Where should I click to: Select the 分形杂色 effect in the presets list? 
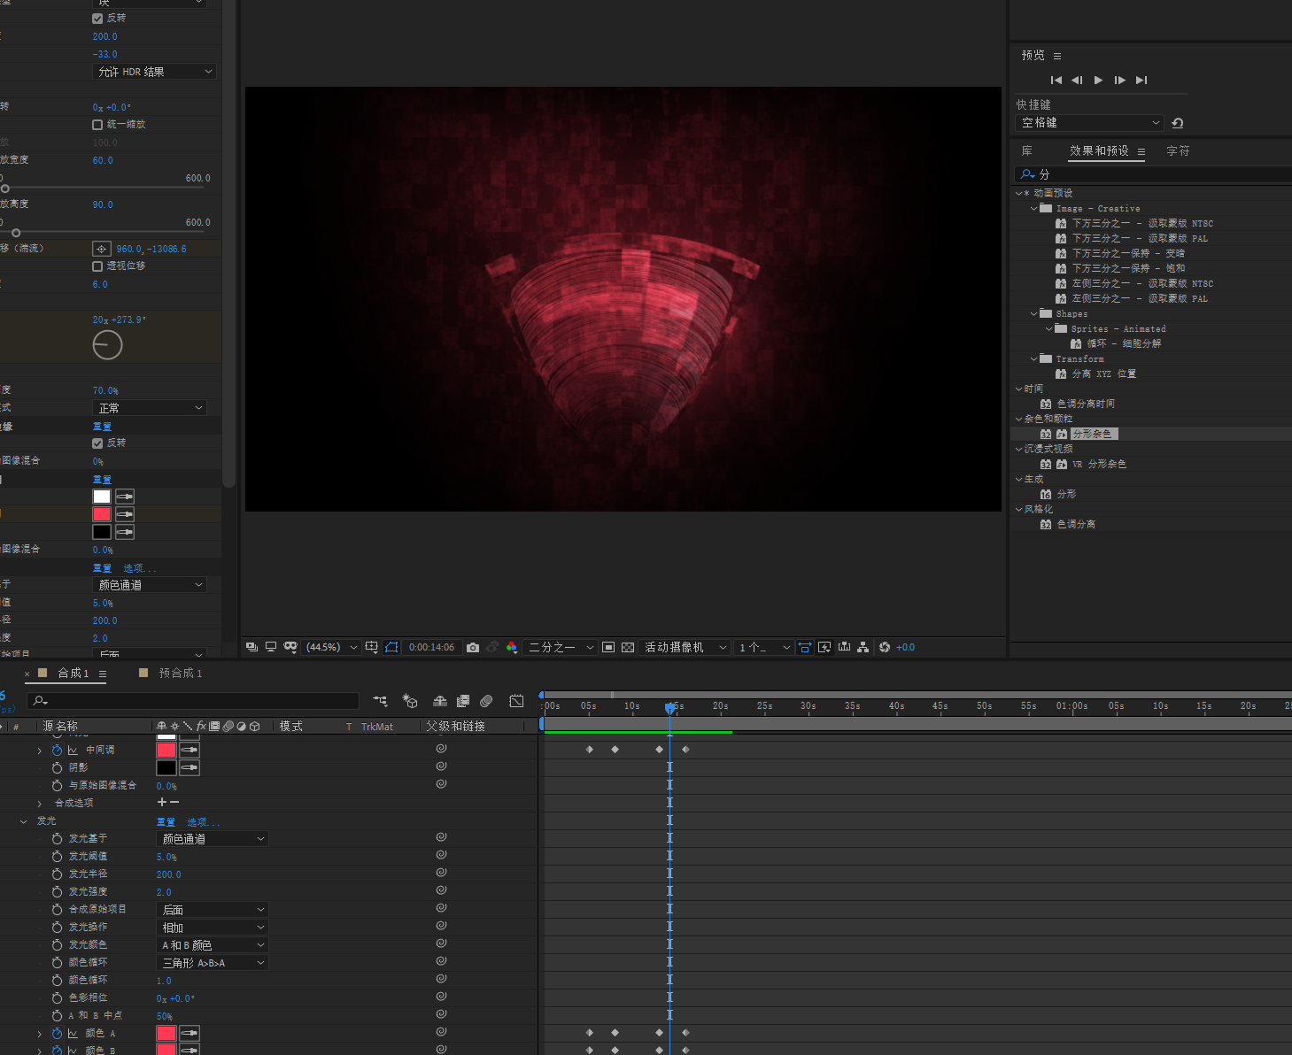(1092, 434)
